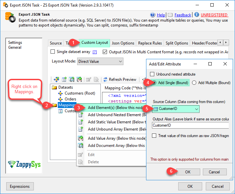Click the Customers (Root) dataset icon

(60, 93)
